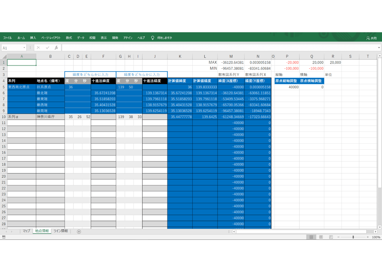Open the ページレイアウト ribbon tab
This screenshot has height=272, width=382.
[51, 38]
